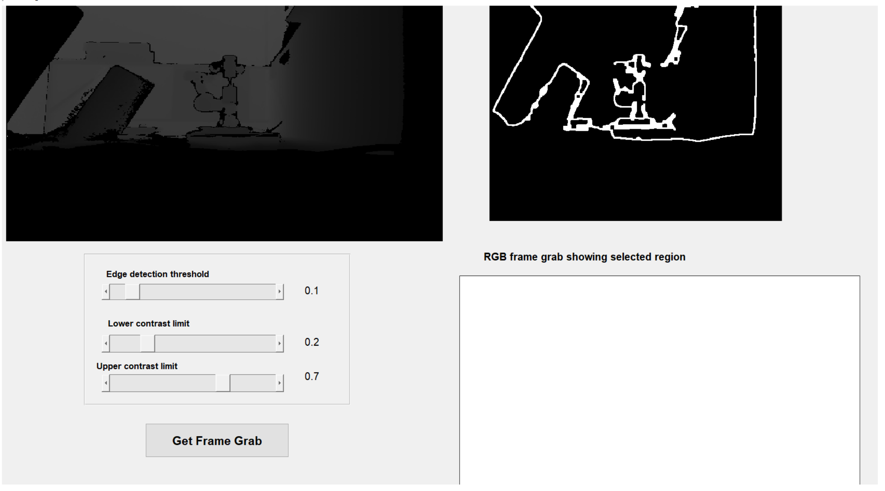Click right arrow of Edge detection threshold slider
885x491 pixels.
(279, 291)
